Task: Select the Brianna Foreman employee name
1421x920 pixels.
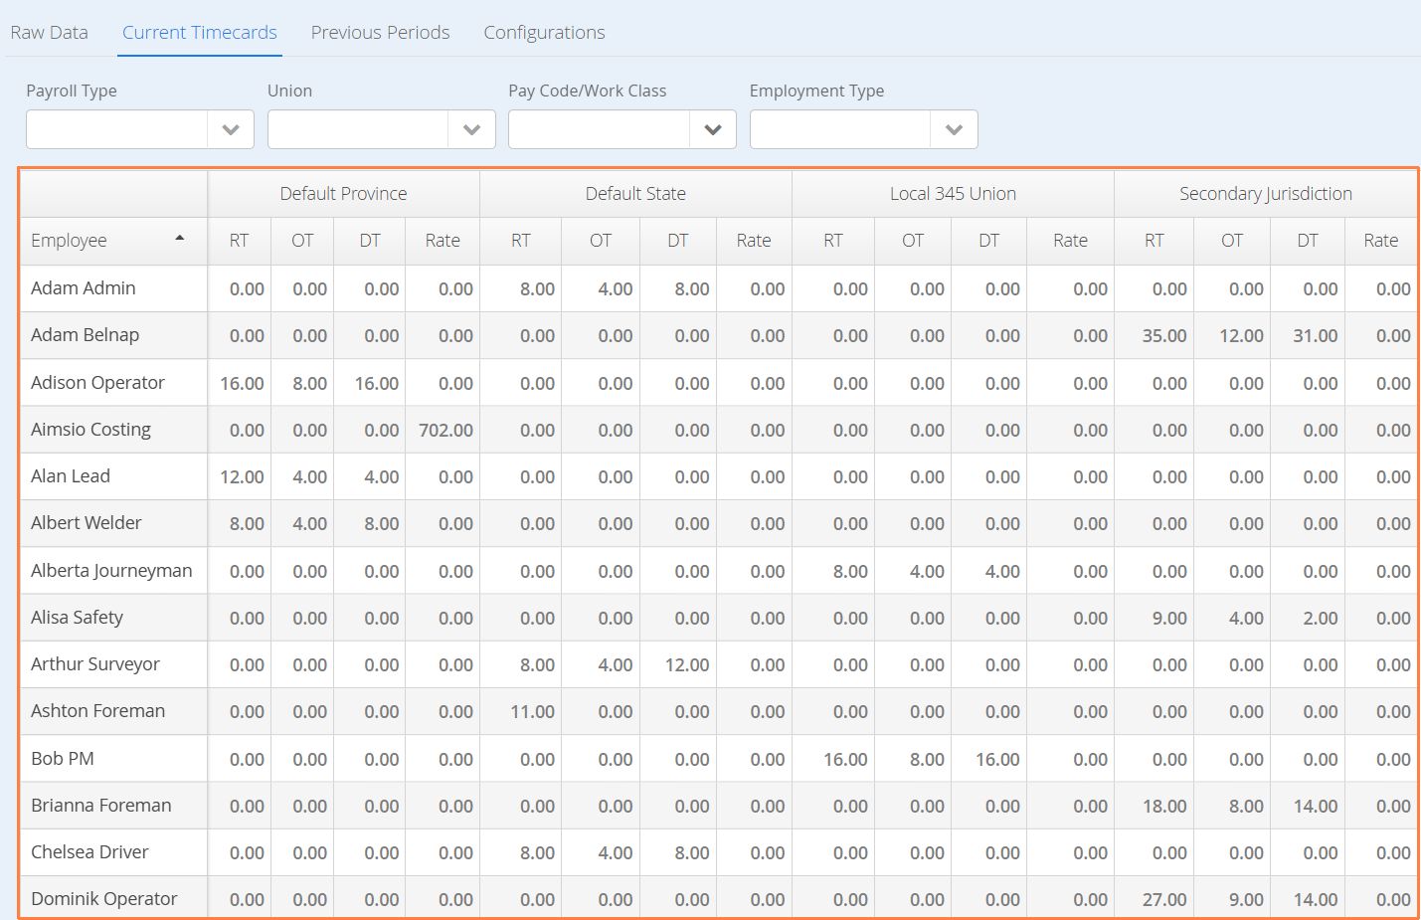Action: [x=101, y=806]
